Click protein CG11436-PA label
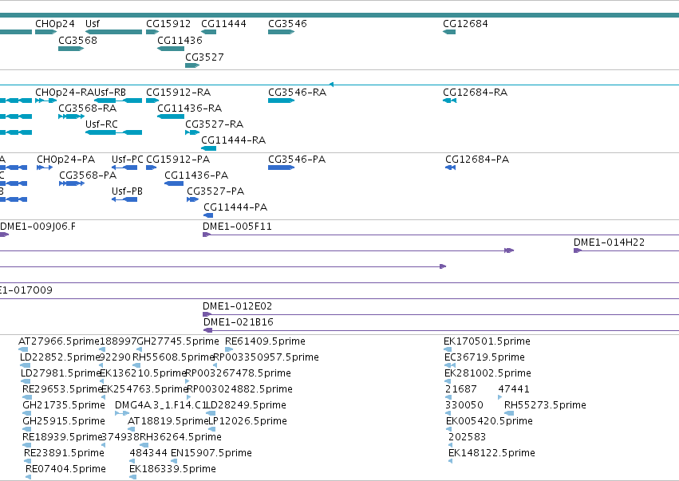The width and height of the screenshot is (679, 481). click(196, 175)
